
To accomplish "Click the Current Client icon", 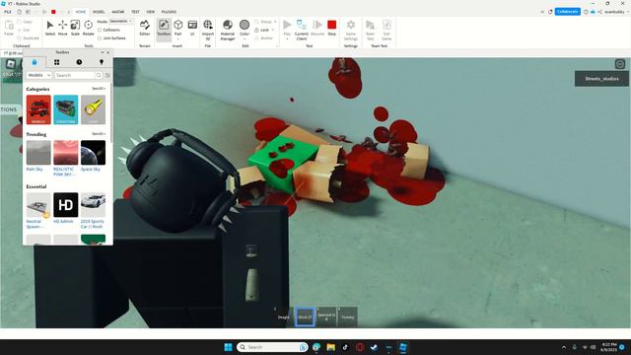I will click(x=302, y=25).
